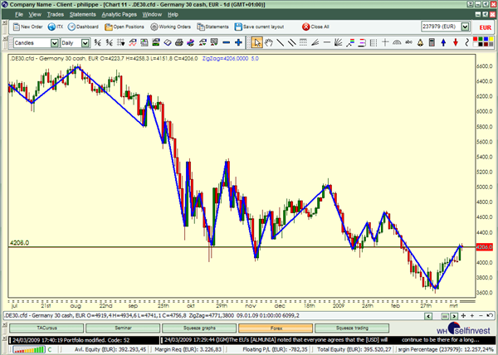
Task: Open the File menu
Action: [19, 14]
